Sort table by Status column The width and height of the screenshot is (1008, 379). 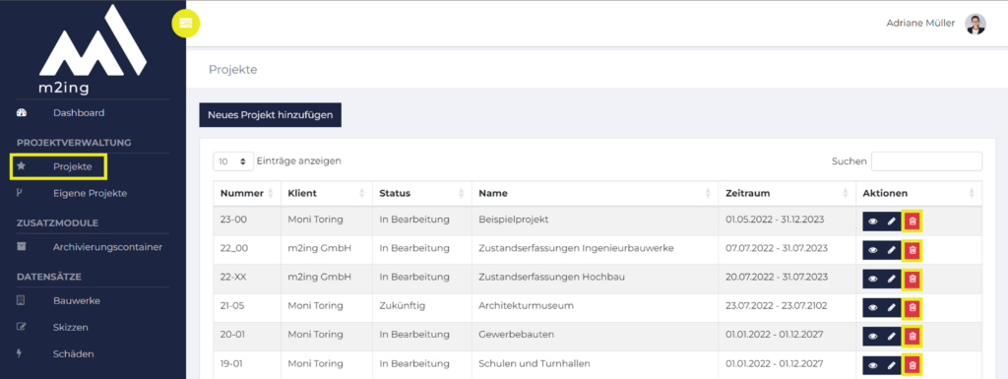point(421,193)
